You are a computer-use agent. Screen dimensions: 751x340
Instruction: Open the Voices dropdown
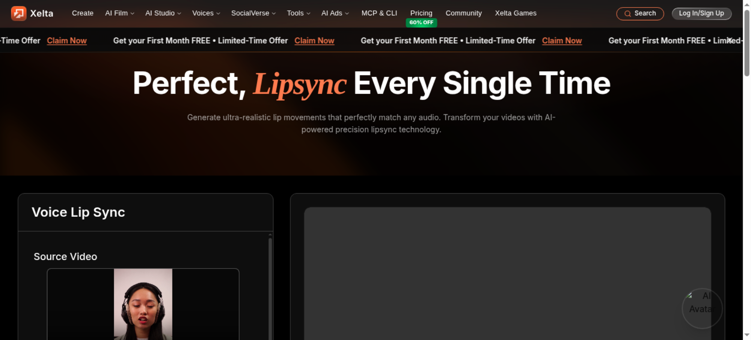[x=206, y=13]
